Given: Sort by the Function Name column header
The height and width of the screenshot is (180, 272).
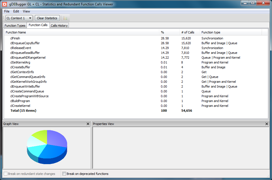Looking at the screenshot, I should 16,32.
